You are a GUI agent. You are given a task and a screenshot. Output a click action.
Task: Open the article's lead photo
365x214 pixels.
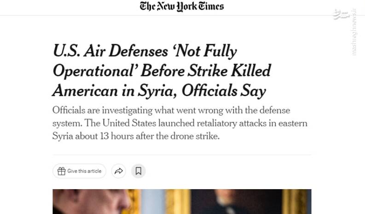(182, 202)
